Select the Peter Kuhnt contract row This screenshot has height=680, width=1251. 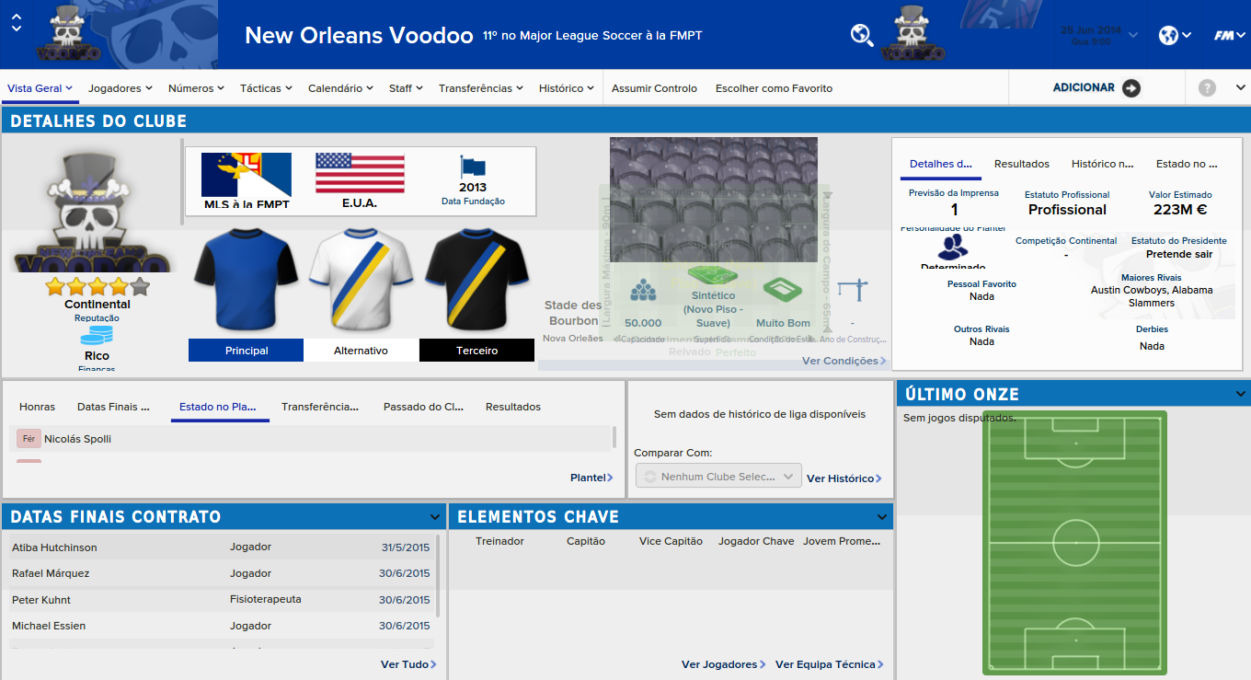pyautogui.click(x=221, y=600)
